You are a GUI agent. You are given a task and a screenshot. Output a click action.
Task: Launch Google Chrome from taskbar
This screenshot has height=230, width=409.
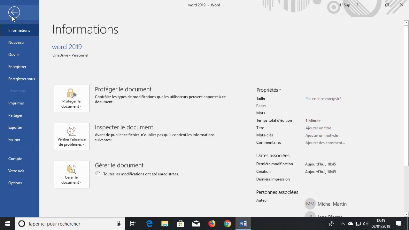[228, 224]
